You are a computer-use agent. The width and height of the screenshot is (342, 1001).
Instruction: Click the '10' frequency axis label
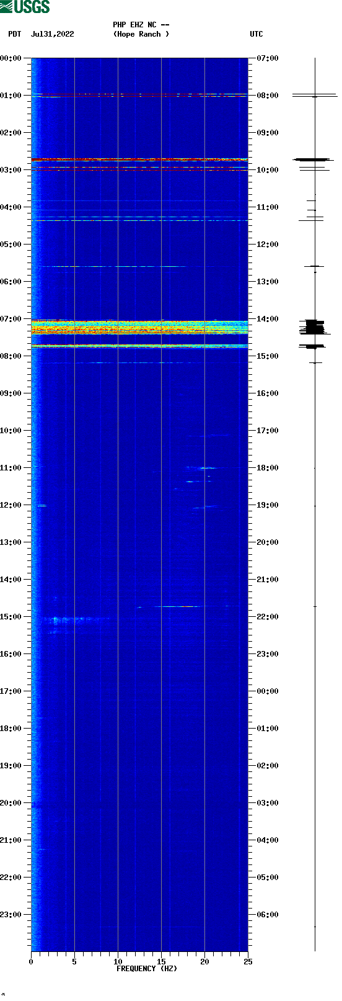point(118,962)
